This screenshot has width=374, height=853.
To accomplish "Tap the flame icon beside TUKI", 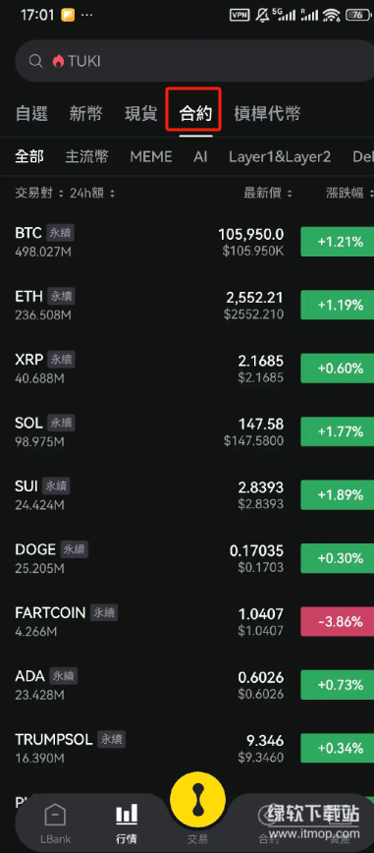I will (58, 61).
